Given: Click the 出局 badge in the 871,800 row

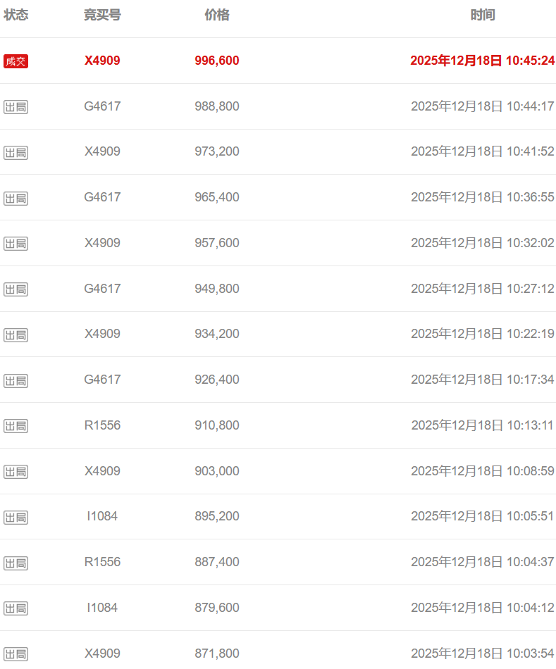Looking at the screenshot, I should tap(16, 654).
